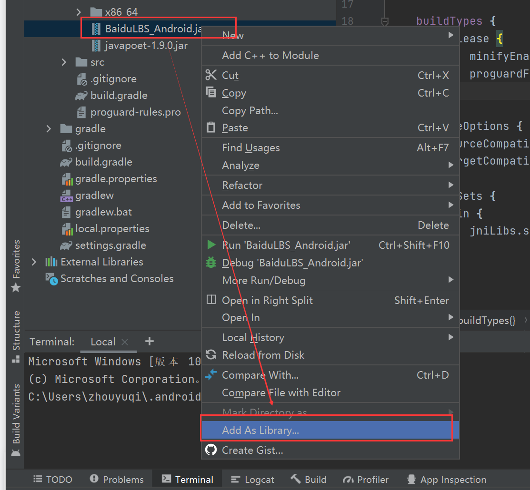
Task: Expand External Libraries
Action: click(x=33, y=262)
